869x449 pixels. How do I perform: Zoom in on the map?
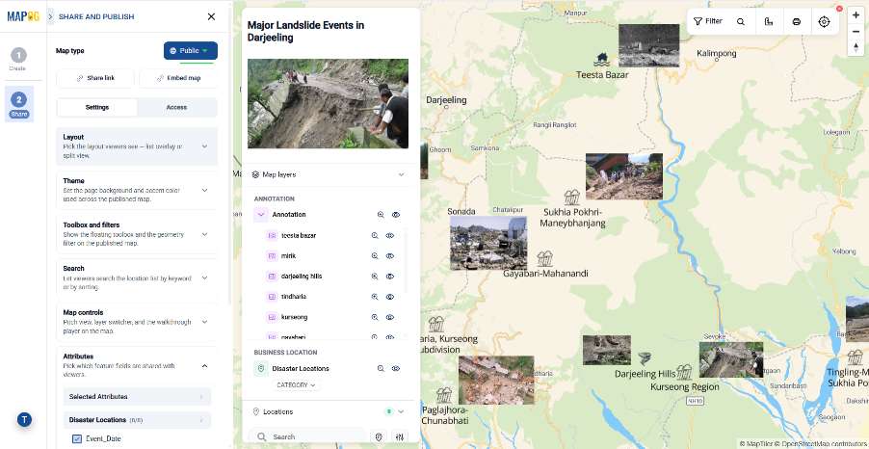click(x=856, y=15)
